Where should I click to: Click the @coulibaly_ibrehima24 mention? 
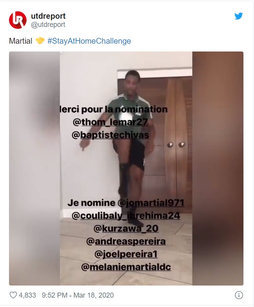(x=126, y=216)
